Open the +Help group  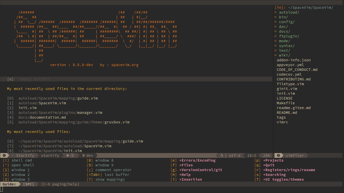[181, 175]
